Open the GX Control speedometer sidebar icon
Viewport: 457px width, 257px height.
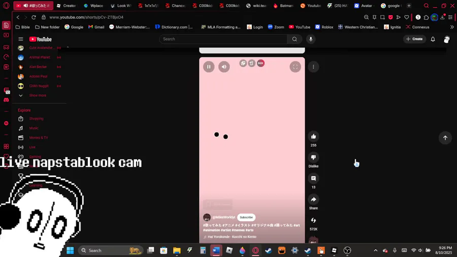tap(6, 57)
